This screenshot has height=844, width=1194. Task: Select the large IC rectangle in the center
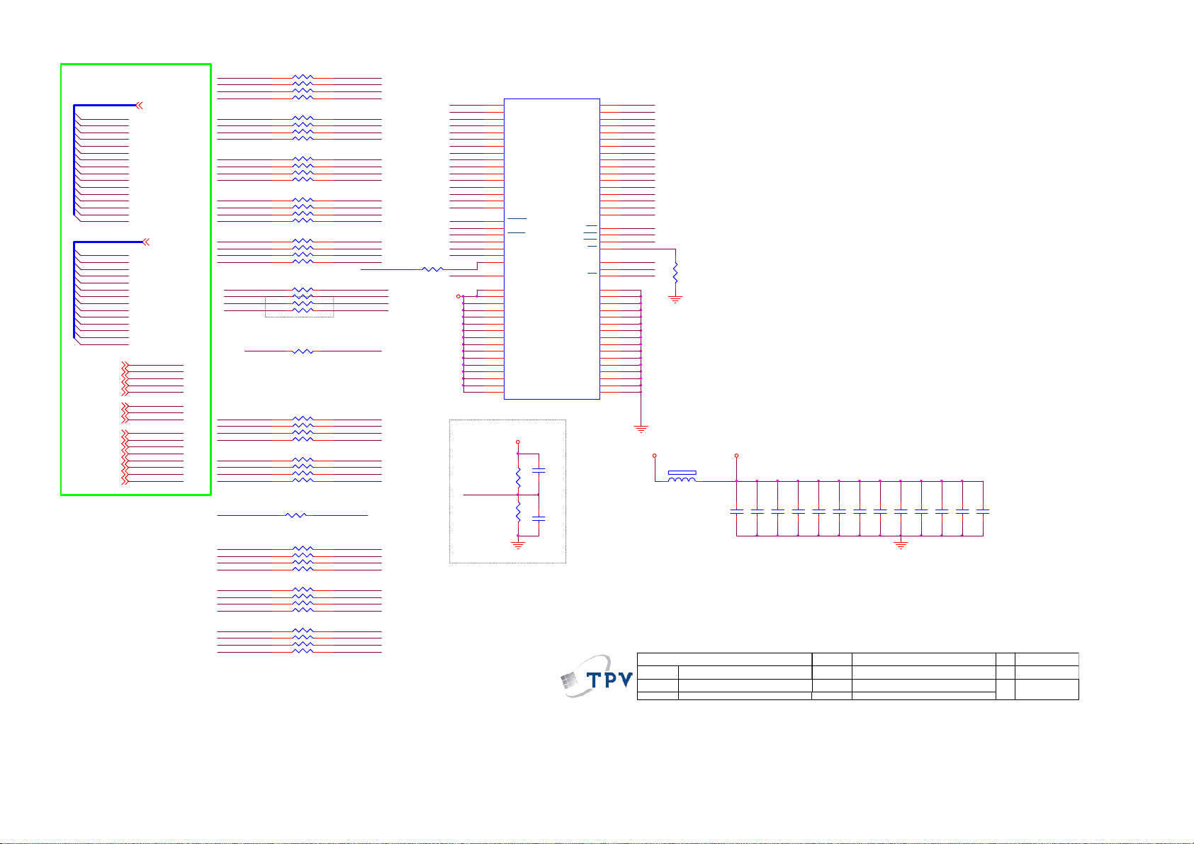pos(552,249)
